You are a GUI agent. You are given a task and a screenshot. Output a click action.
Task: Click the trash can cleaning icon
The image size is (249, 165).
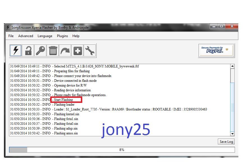coord(53,51)
